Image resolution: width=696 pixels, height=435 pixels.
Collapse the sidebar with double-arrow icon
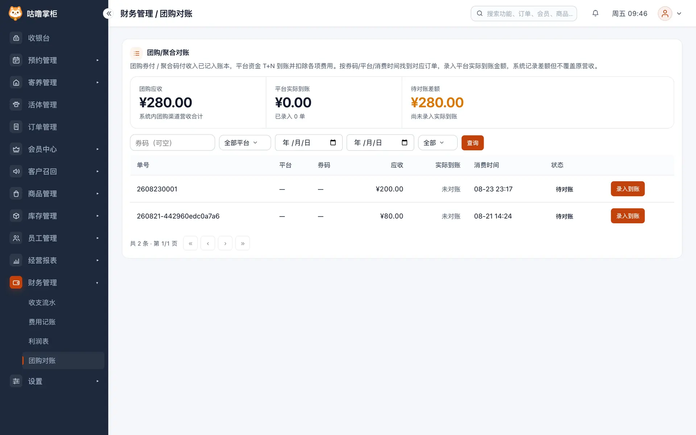coord(108,13)
